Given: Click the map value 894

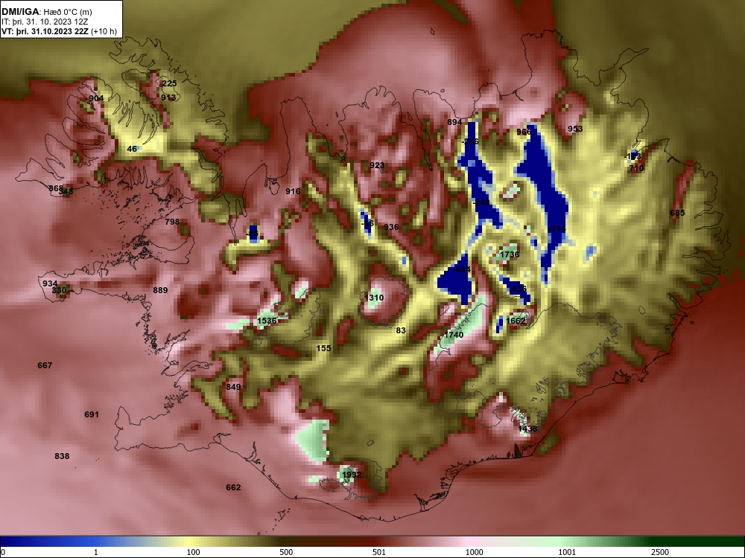Looking at the screenshot, I should tap(454, 122).
